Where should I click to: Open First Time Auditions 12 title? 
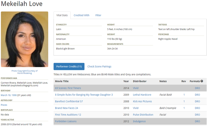pyautogui.click(x=68, y=115)
